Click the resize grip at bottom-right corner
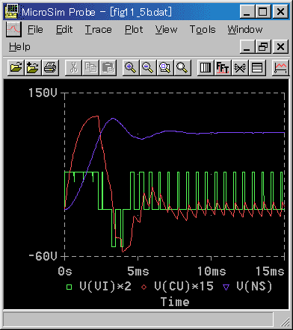Screen dimensions: 293x330 click(x=284, y=322)
